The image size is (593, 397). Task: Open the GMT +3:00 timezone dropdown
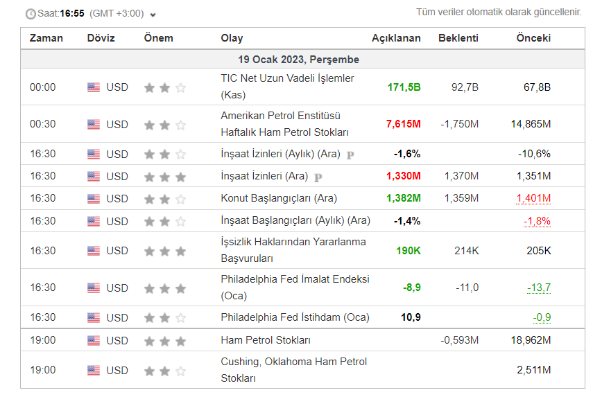click(153, 15)
